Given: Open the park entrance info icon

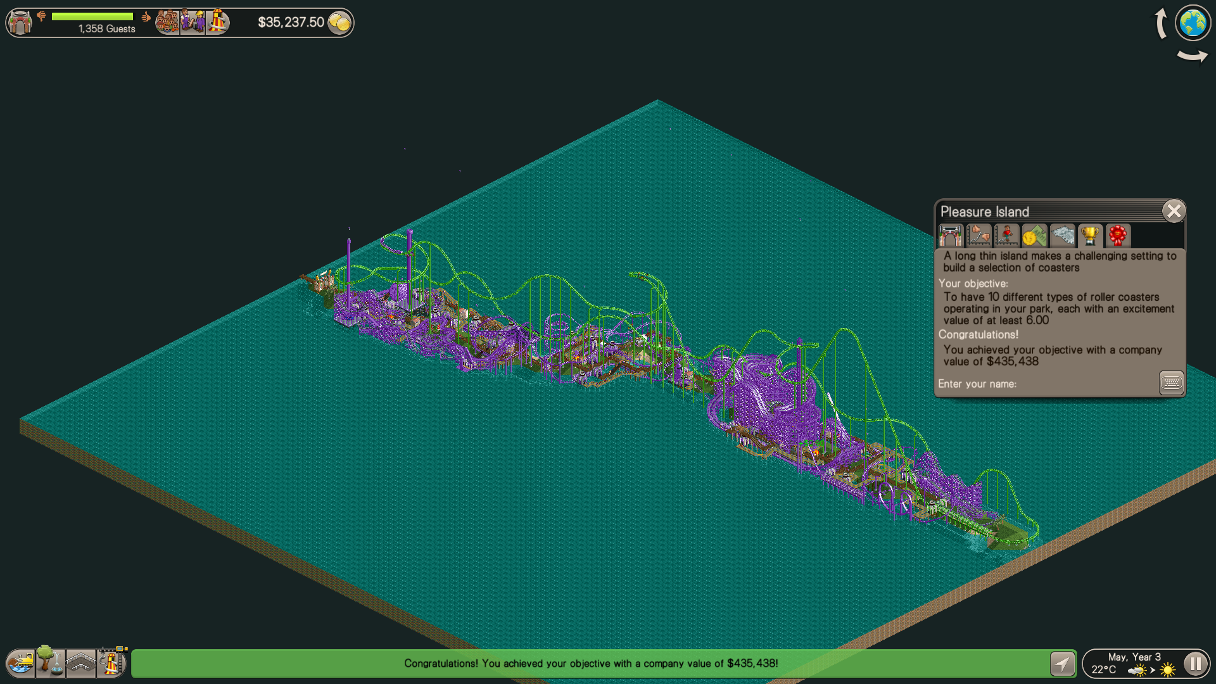Looking at the screenshot, I should point(20,23).
